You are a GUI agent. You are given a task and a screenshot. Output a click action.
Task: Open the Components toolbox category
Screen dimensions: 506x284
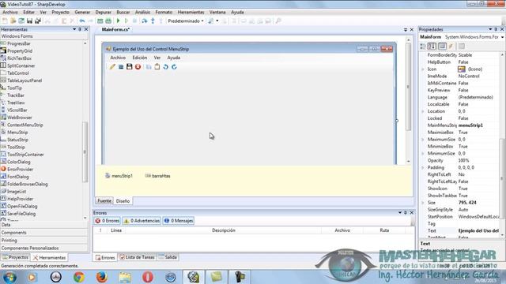(x=44, y=233)
